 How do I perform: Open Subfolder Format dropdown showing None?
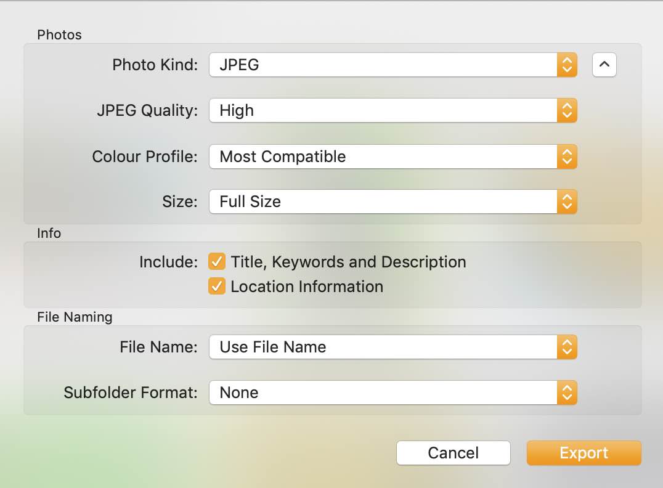382,392
